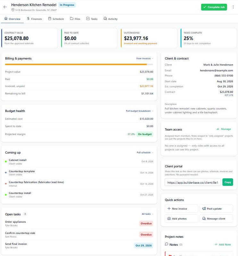Click the 37.3% projected margin value
This screenshot has height=256, width=238.
click(x=131, y=134)
